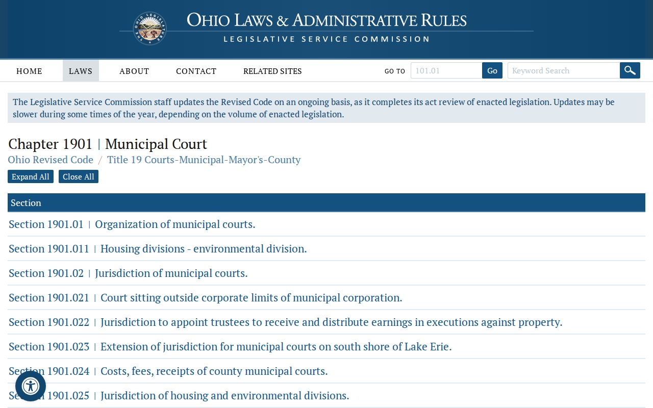Open the Title 19 Courts-Municipal-Mayor's-County breadcrumb

point(204,160)
